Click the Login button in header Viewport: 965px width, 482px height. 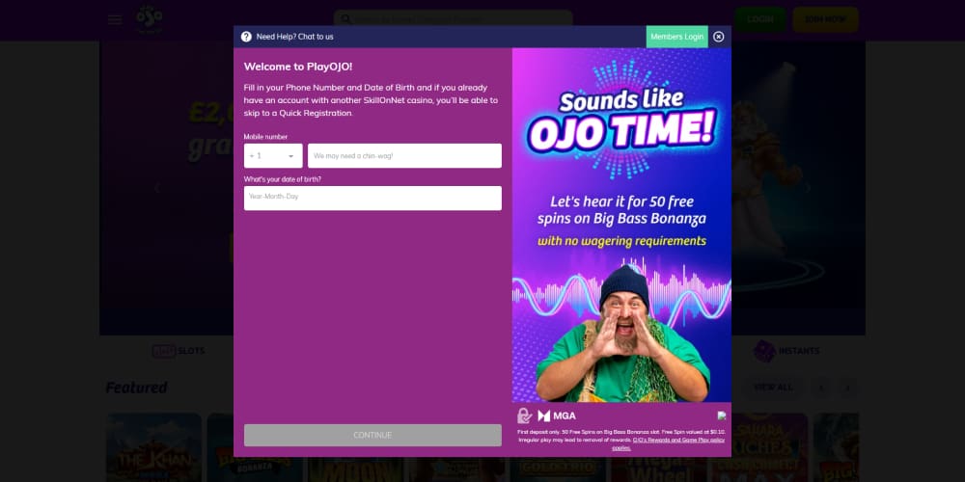point(759,19)
